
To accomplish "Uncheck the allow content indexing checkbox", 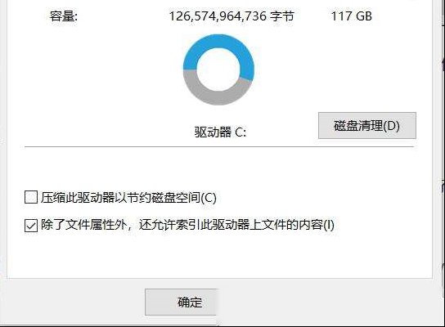I will tap(31, 226).
